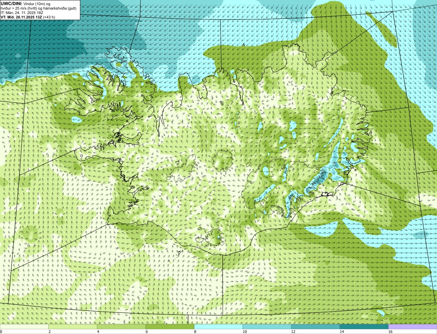
Task: Click the legend scale label '16'
Action: point(391,332)
